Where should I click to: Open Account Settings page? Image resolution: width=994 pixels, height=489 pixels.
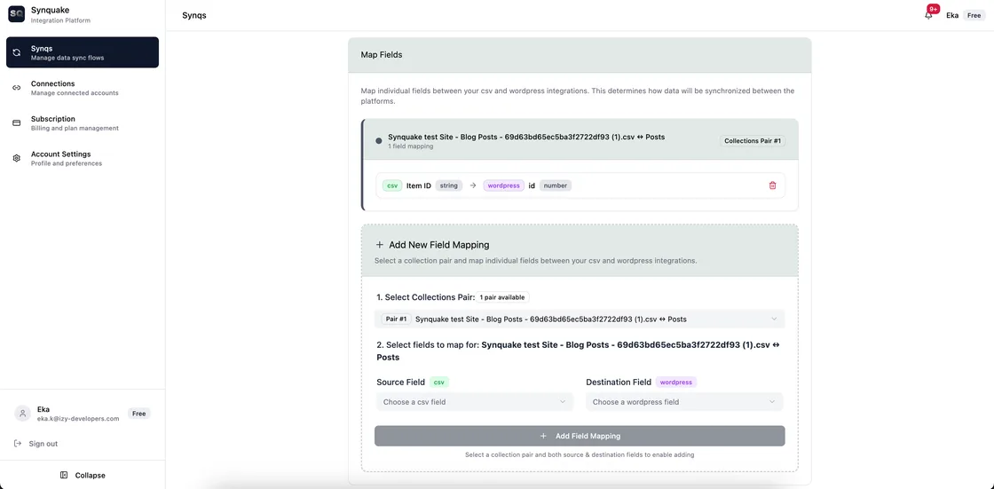click(x=83, y=159)
